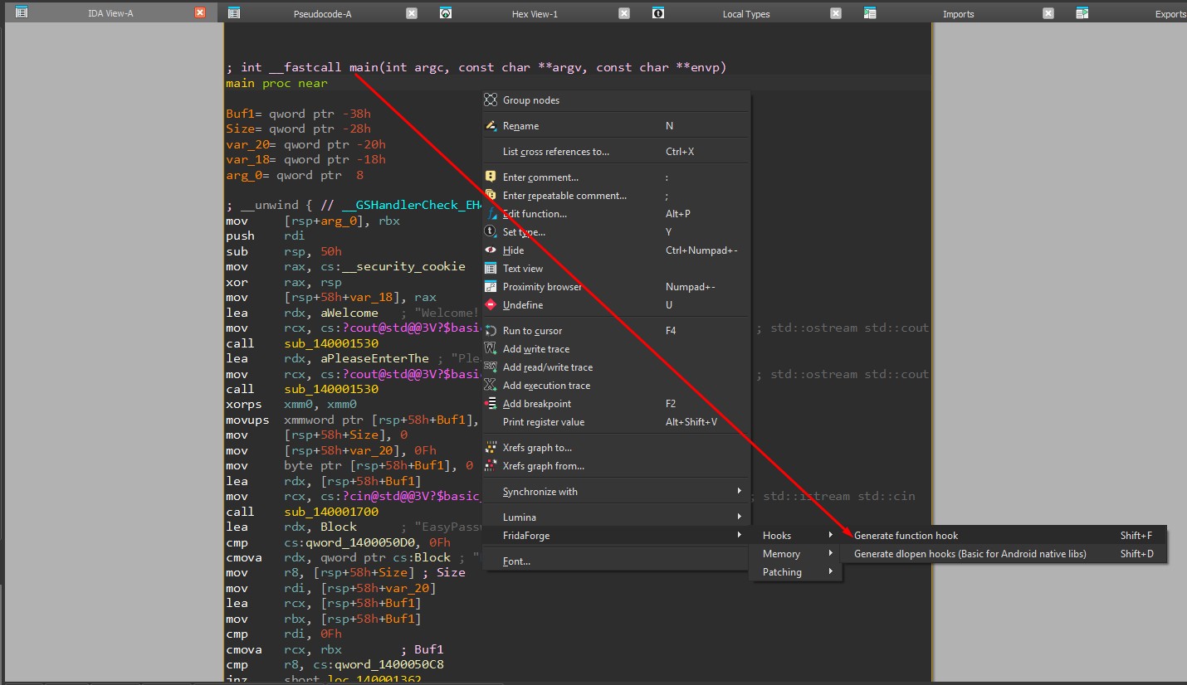Select Generate dlopen hooks entry

[x=1004, y=553]
